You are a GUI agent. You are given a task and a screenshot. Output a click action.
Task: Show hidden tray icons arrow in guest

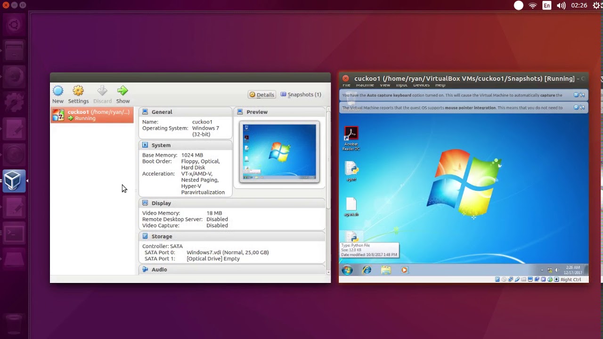pos(542,270)
